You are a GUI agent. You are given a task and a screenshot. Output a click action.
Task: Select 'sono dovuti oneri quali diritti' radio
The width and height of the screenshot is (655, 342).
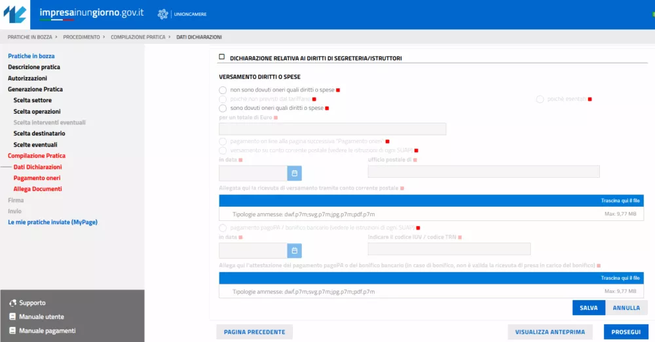pos(223,108)
